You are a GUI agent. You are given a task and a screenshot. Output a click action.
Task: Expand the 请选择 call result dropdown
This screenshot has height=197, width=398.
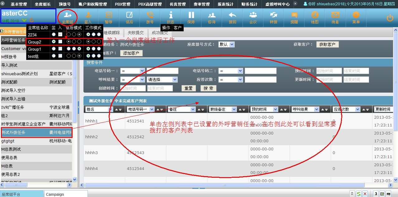pos(162,80)
